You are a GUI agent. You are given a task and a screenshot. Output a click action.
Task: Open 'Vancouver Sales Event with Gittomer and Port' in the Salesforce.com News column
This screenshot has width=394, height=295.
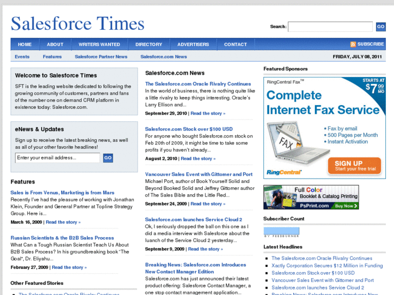point(199,174)
